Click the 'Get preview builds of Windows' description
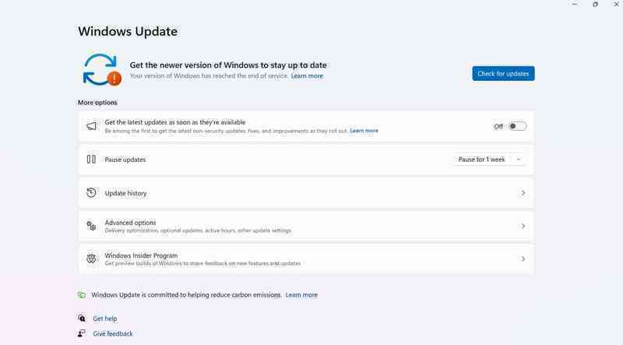The width and height of the screenshot is (623, 345). 202,263
